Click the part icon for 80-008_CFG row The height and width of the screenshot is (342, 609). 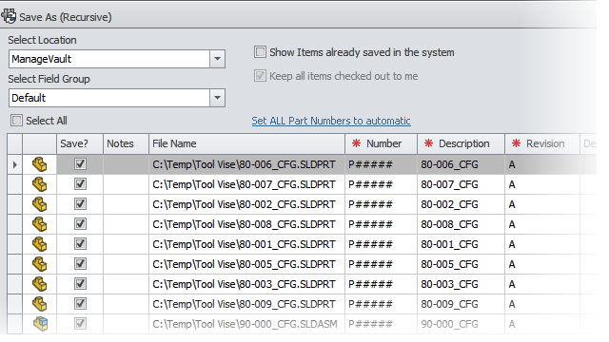[x=39, y=224]
